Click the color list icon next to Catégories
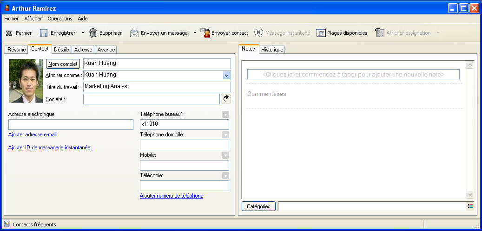The height and width of the screenshot is (231, 482). [x=470, y=206]
